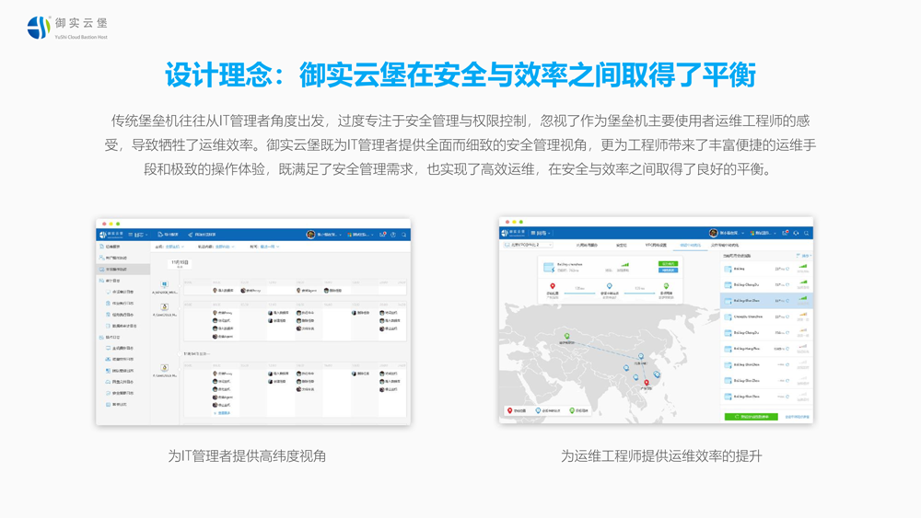This screenshot has width=921, height=518.
Task: Select the Windows host icon in the audit timeline
Action: [x=165, y=285]
